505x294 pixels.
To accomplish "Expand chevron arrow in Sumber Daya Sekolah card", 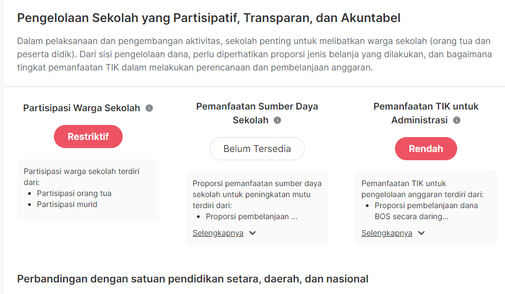I will pyautogui.click(x=252, y=233).
